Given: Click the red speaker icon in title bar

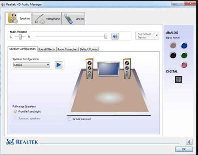Looking at the screenshot, I should (3, 5).
